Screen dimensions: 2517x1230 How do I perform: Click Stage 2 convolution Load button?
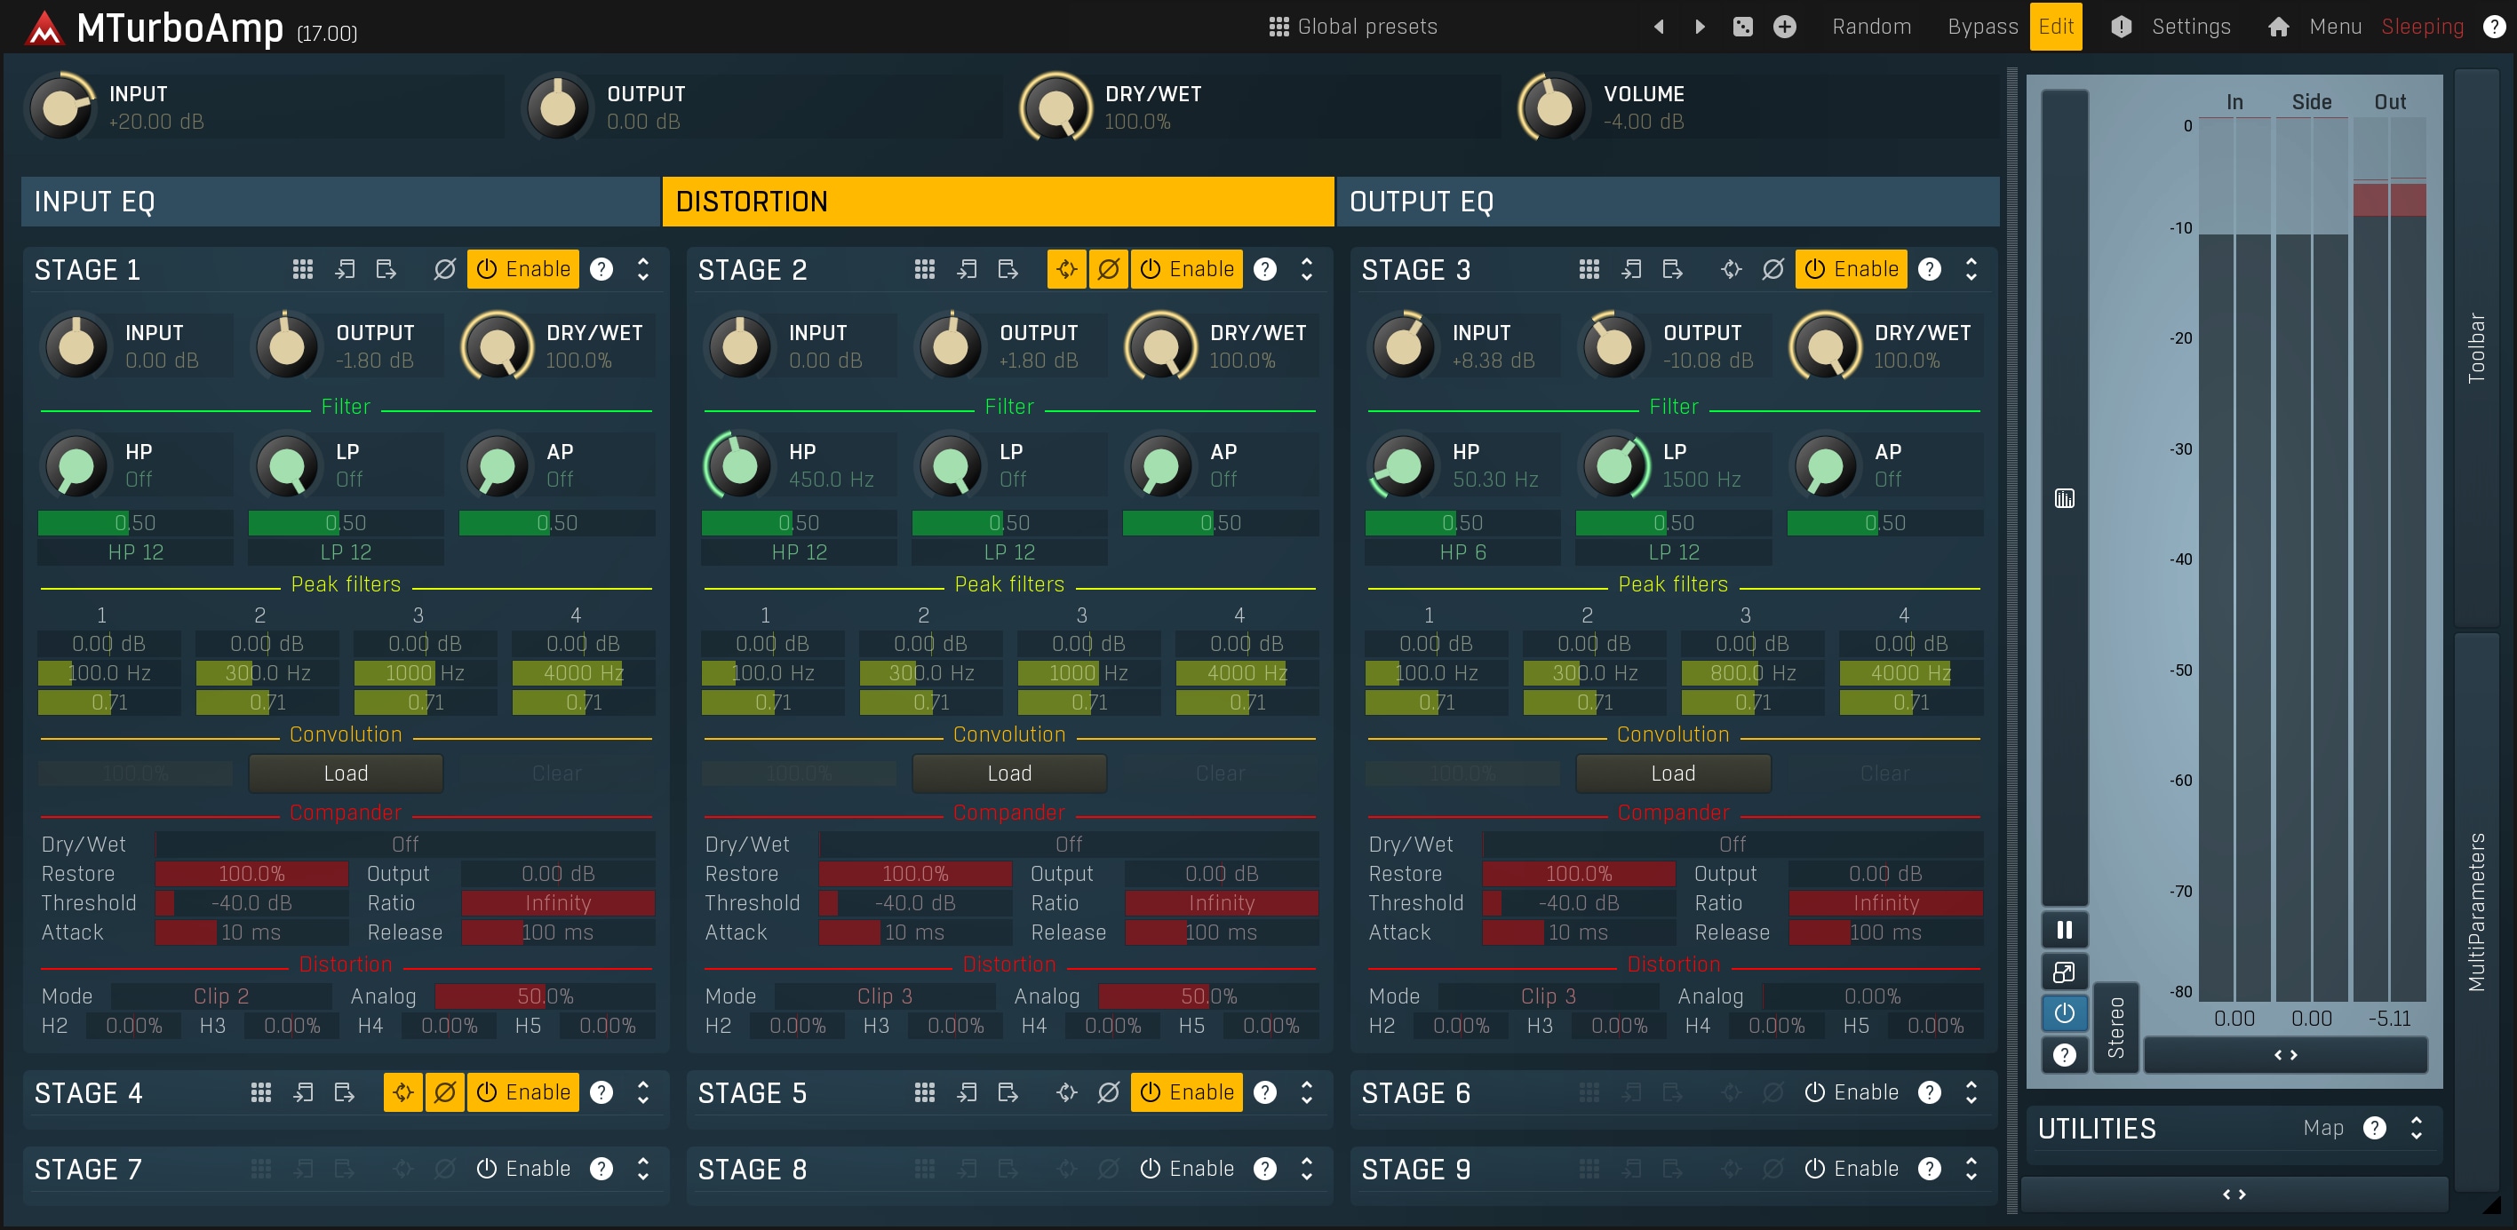click(x=1008, y=773)
